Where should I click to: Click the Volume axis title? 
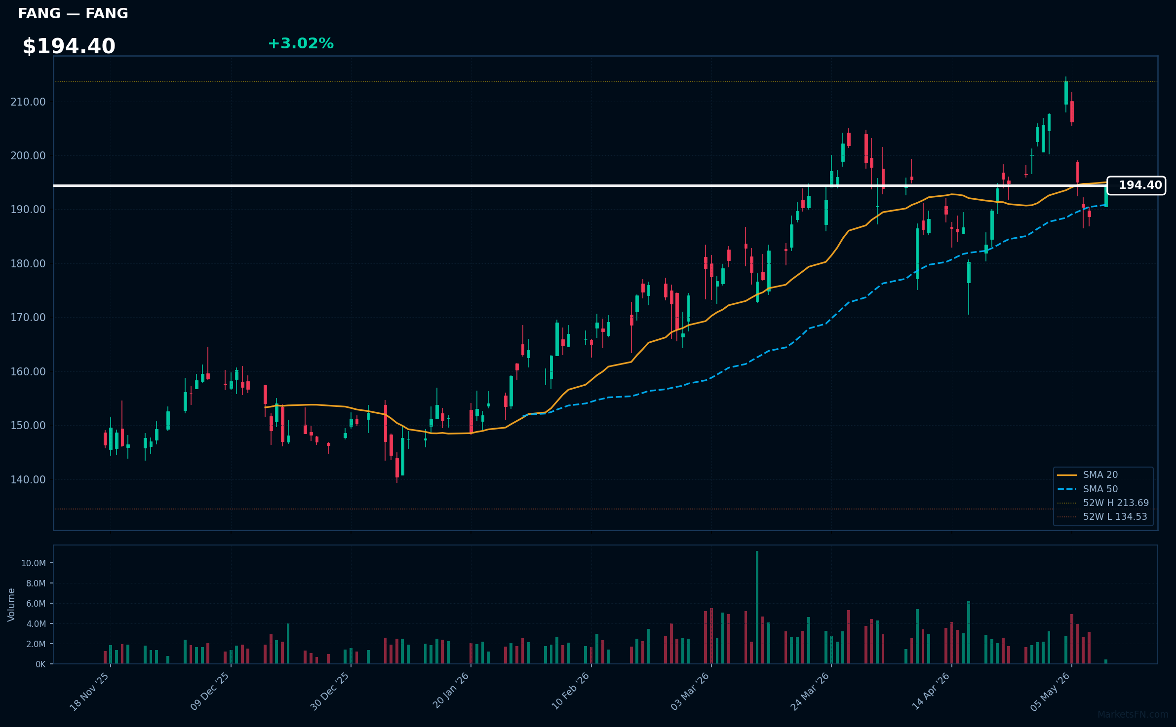[11, 605]
